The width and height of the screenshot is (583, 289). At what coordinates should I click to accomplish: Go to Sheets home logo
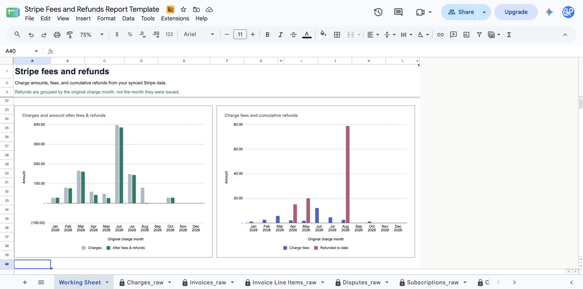pyautogui.click(x=13, y=12)
